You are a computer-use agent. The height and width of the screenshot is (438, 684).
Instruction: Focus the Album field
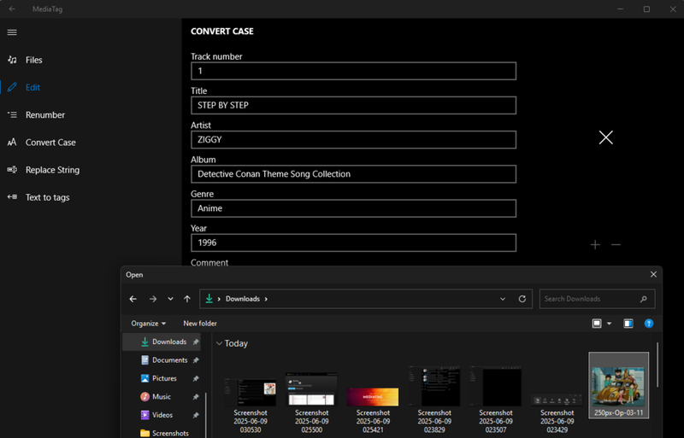coord(353,174)
